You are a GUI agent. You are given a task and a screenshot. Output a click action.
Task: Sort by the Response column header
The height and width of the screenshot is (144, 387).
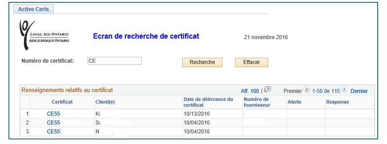(x=337, y=102)
